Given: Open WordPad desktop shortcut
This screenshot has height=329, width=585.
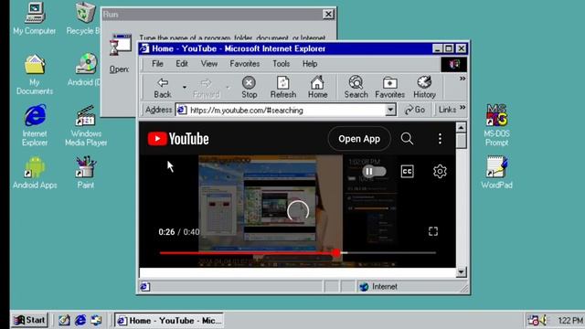Looking at the screenshot, I should pos(496,173).
